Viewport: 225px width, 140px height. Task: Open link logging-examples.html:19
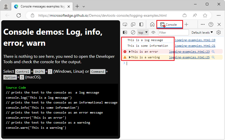(x=195, y=40)
